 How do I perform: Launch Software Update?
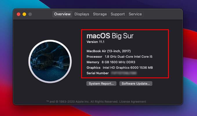(136, 84)
